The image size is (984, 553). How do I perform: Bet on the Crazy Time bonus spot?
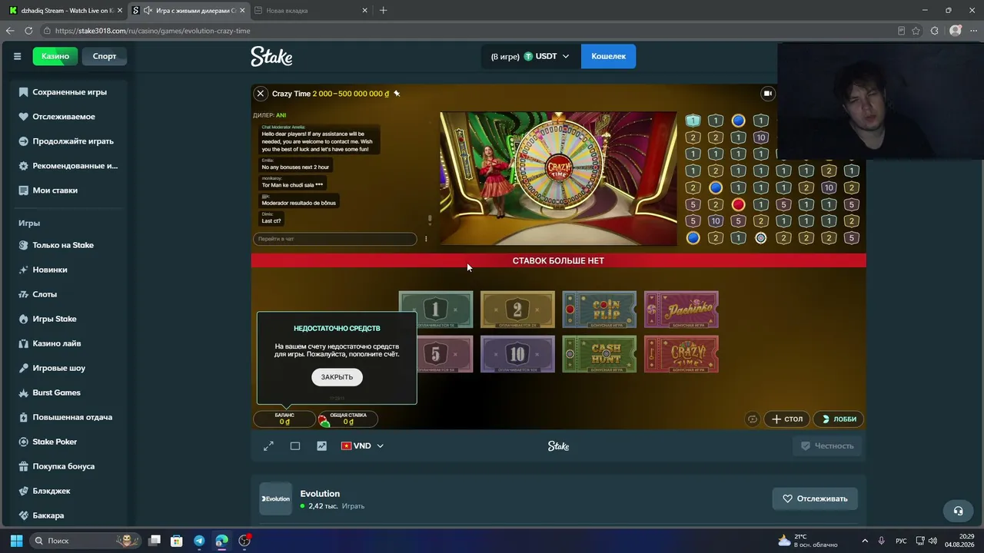click(x=681, y=354)
